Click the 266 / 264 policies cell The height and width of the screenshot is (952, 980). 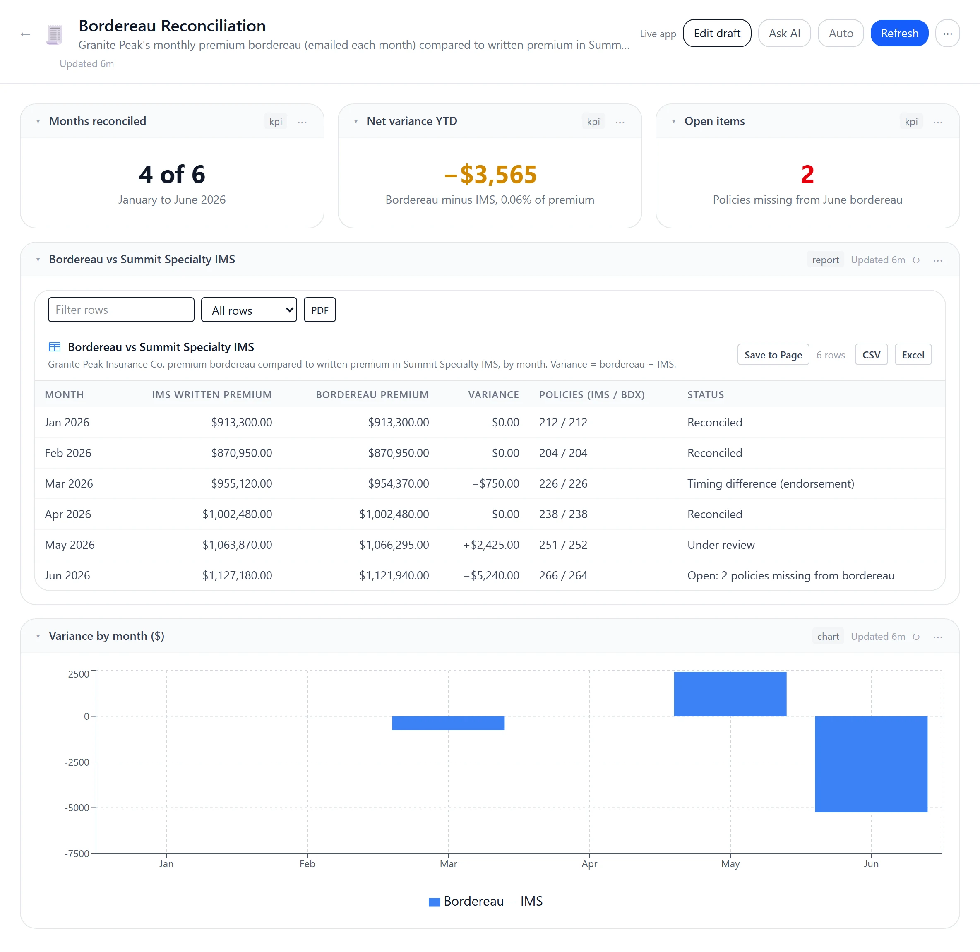[x=563, y=575]
